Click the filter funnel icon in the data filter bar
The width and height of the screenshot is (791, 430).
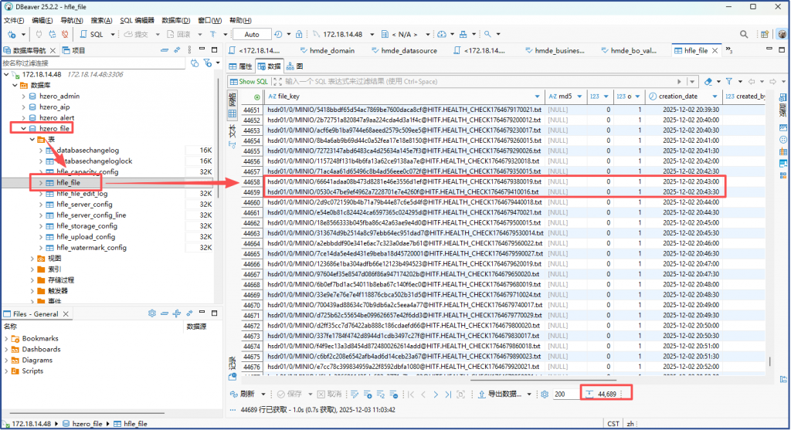click(729, 81)
